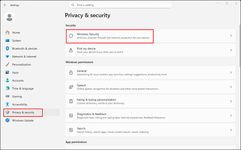Open General permissions title
Viewport: 241px width, 150px height.
click(x=82, y=71)
